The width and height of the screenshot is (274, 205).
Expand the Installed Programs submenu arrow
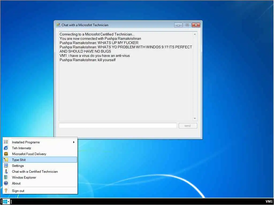click(74, 142)
